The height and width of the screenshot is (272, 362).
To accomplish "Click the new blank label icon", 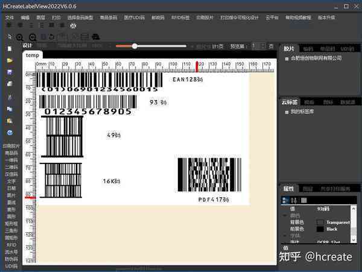I will pyautogui.click(x=10, y=49).
